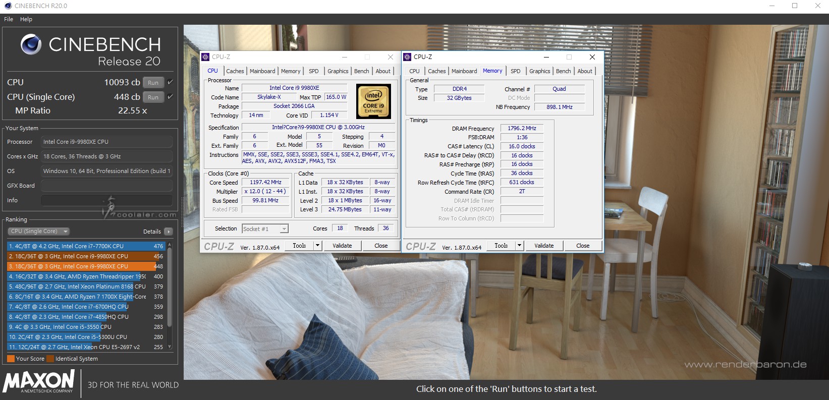Select ranking row Intel Core i5-3550 CPU
Image resolution: width=829 pixels, height=400 pixels.
[x=86, y=327]
